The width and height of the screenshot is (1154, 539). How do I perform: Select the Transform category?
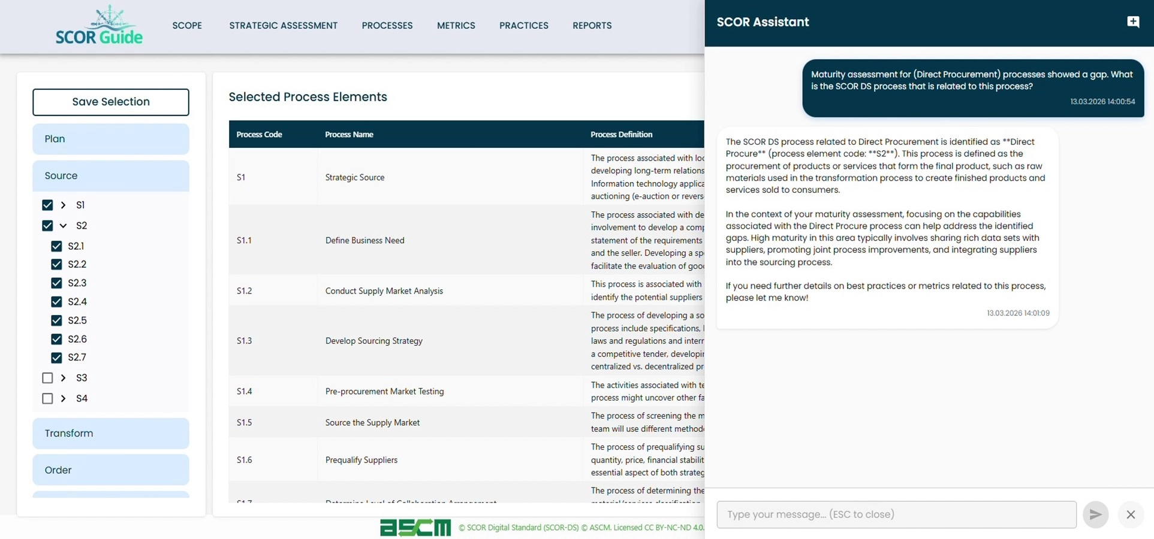(110, 433)
